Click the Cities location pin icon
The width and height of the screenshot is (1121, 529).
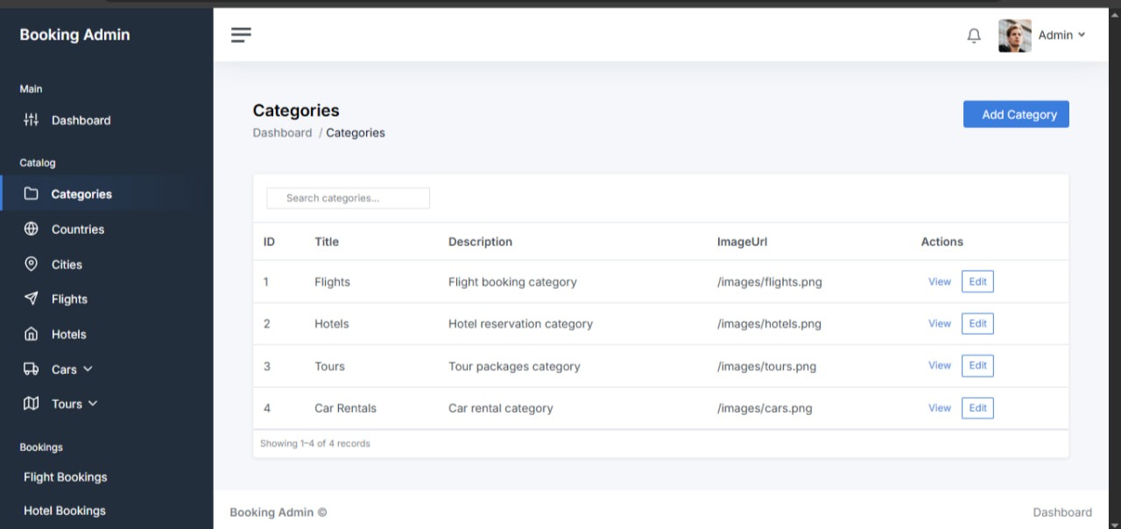point(31,264)
